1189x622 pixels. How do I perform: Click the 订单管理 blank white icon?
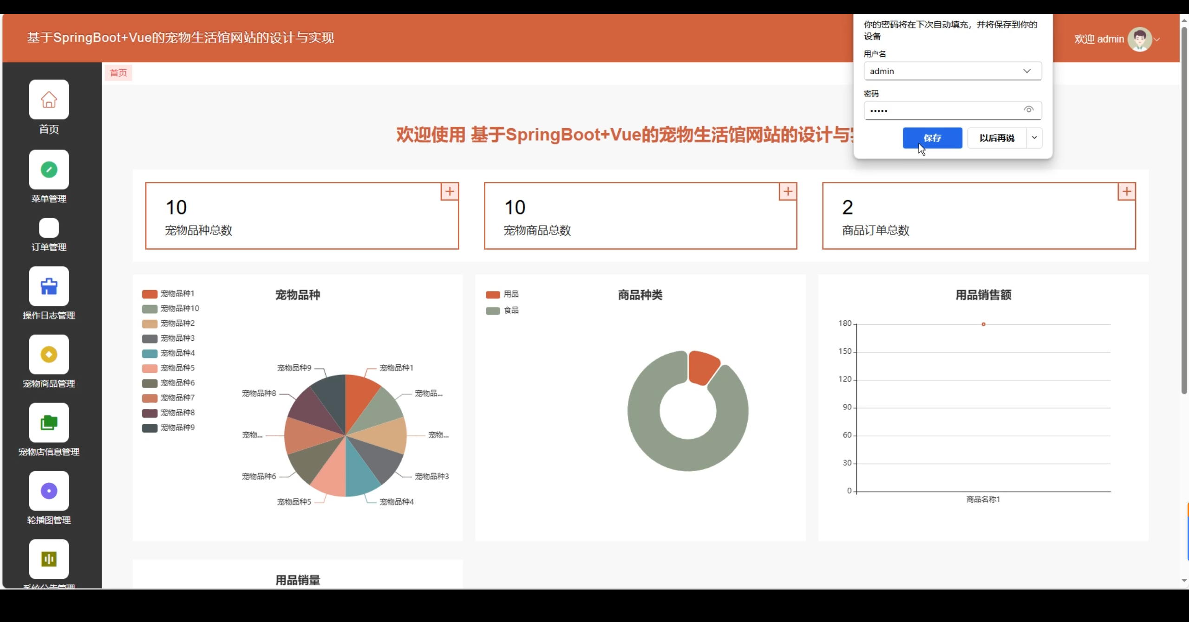click(49, 228)
